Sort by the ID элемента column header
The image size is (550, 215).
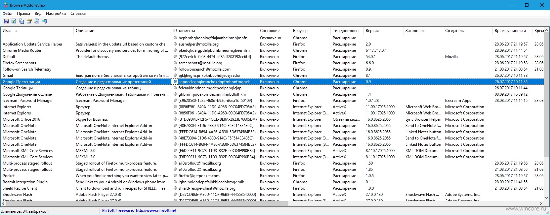[x=214, y=31]
